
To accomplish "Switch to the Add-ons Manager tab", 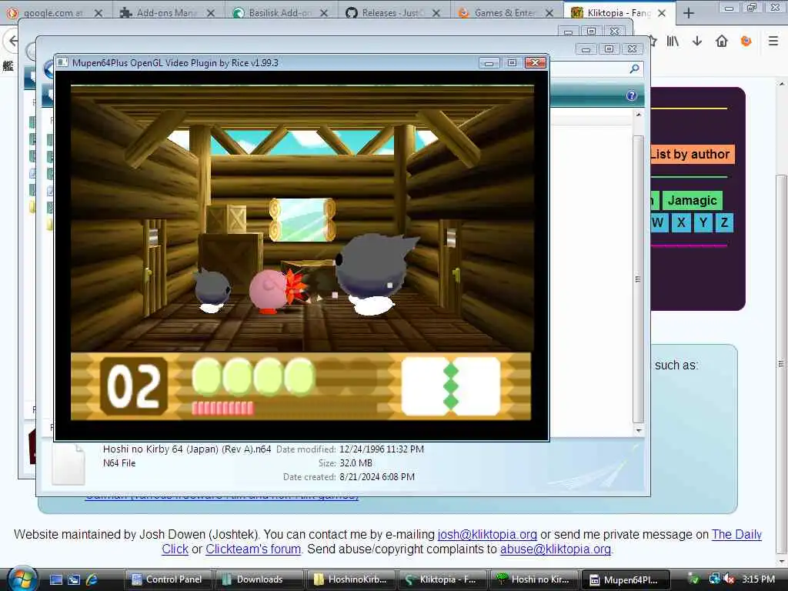I will click(x=166, y=13).
